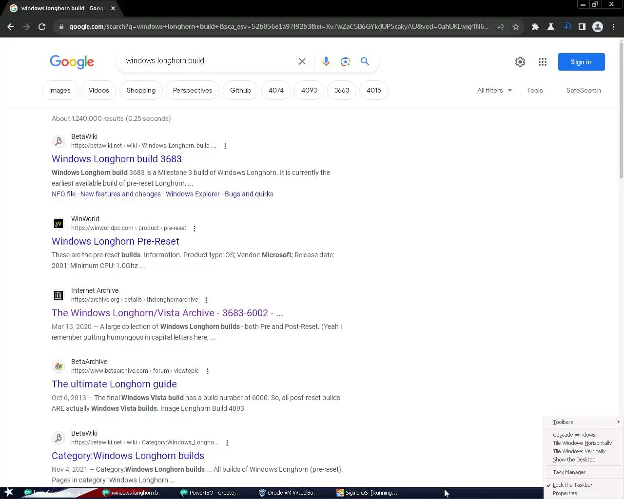Open Chrome profile avatar

[598, 27]
